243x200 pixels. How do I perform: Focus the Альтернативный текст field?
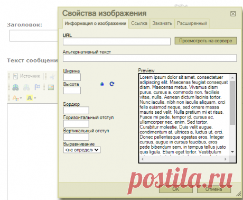149,58
